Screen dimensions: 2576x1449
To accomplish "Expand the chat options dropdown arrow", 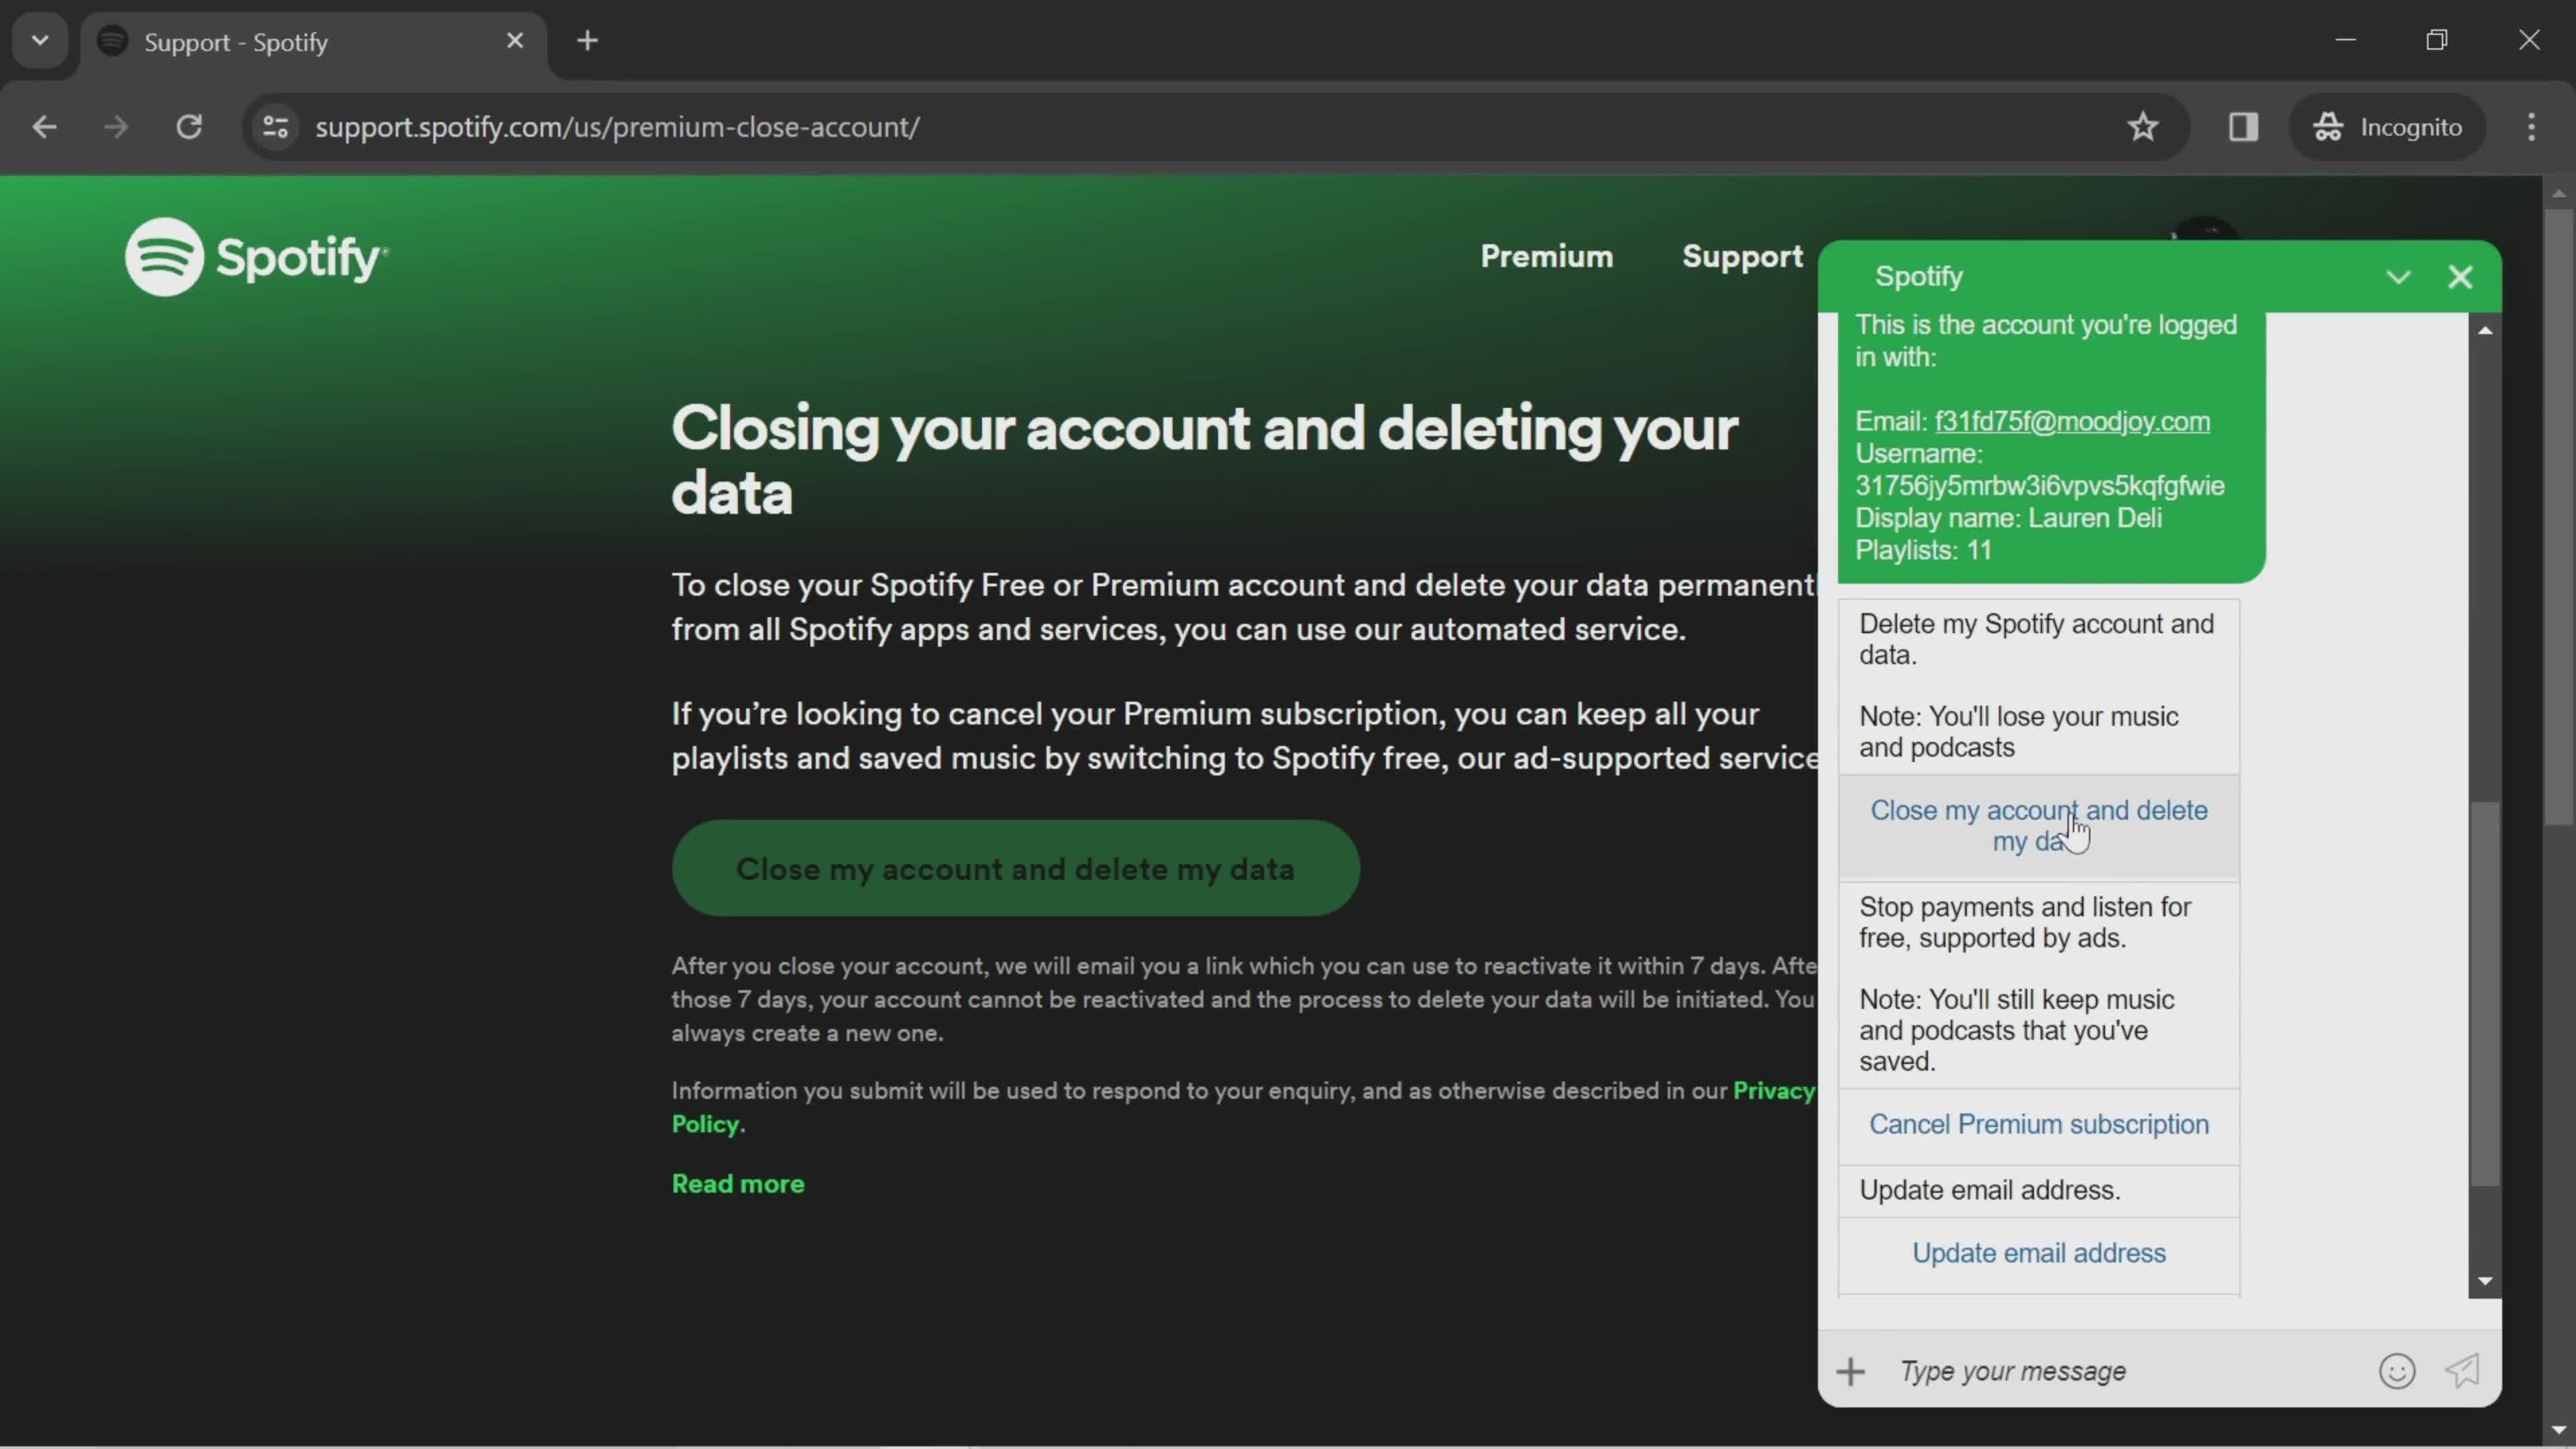I will 2398,276.
